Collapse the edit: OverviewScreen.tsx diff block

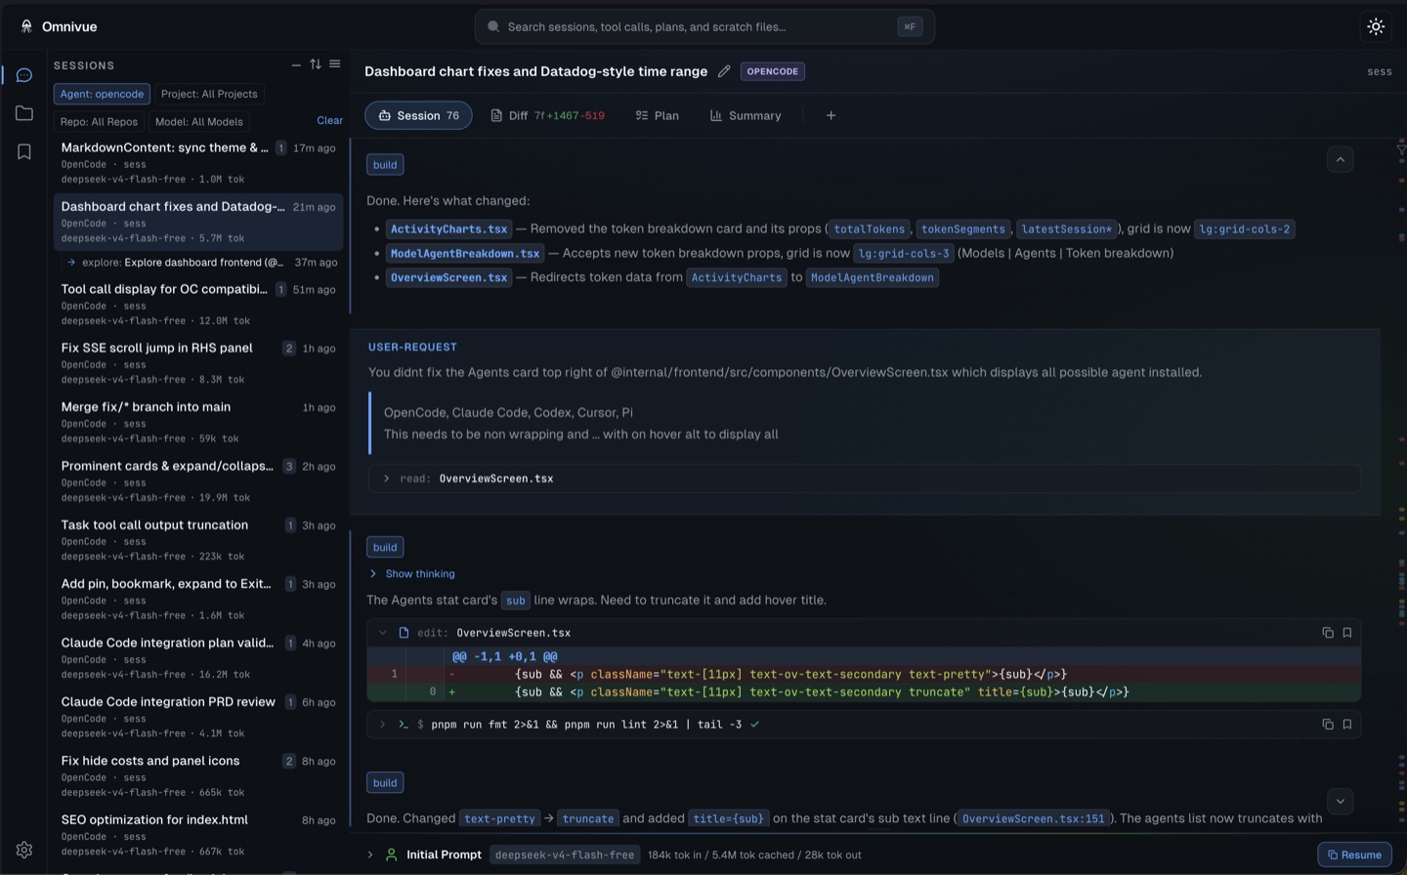(x=383, y=633)
